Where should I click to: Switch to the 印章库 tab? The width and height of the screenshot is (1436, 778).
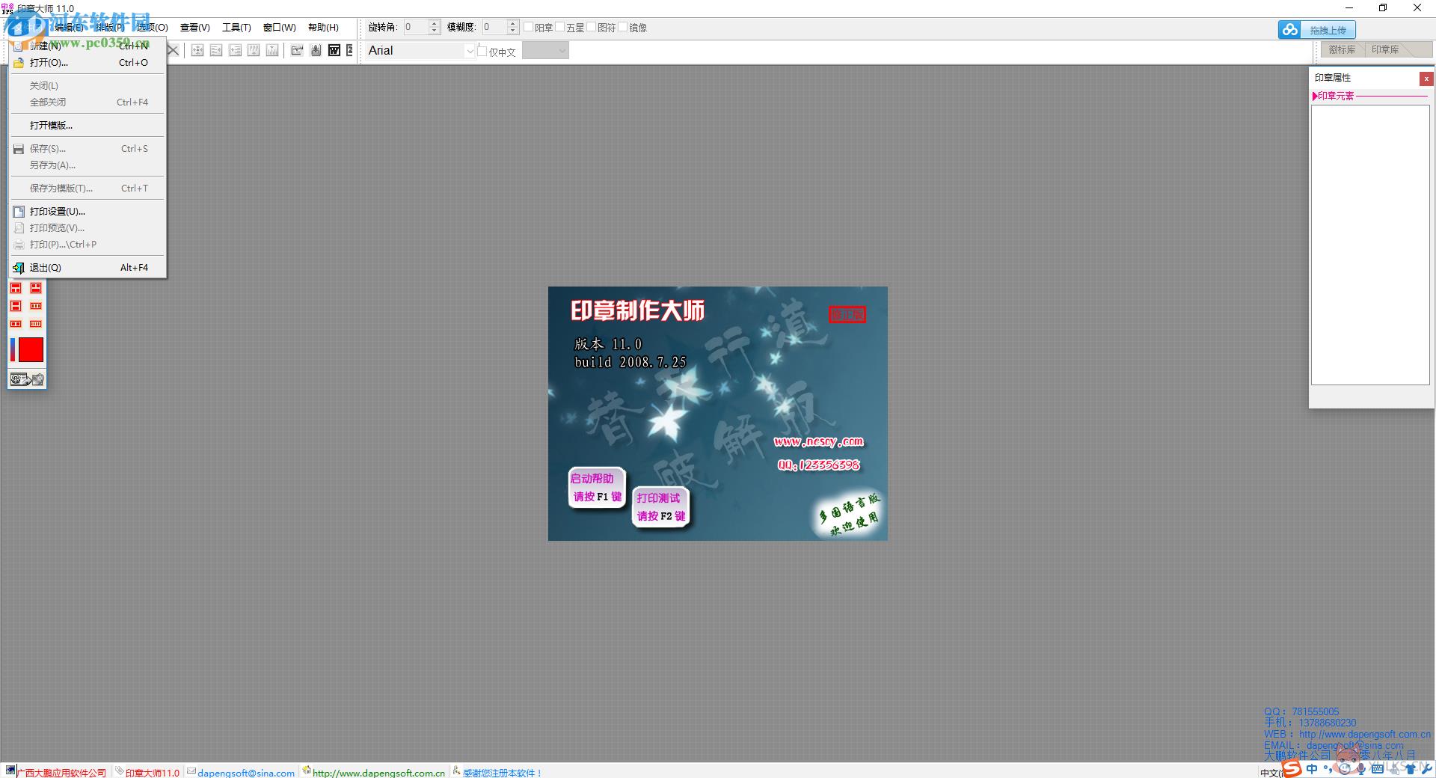tap(1385, 49)
